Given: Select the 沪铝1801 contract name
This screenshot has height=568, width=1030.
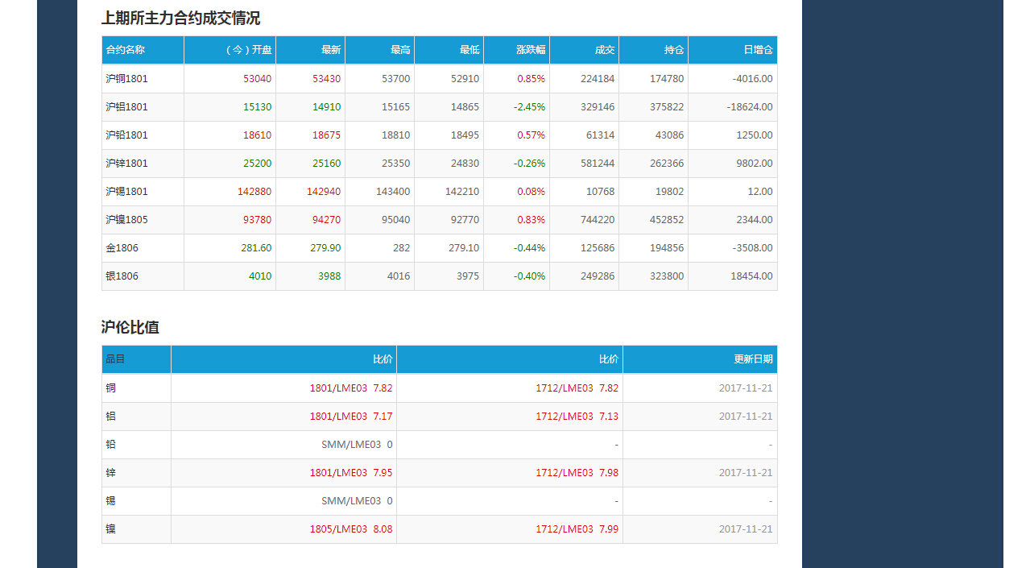Looking at the screenshot, I should pos(126,107).
